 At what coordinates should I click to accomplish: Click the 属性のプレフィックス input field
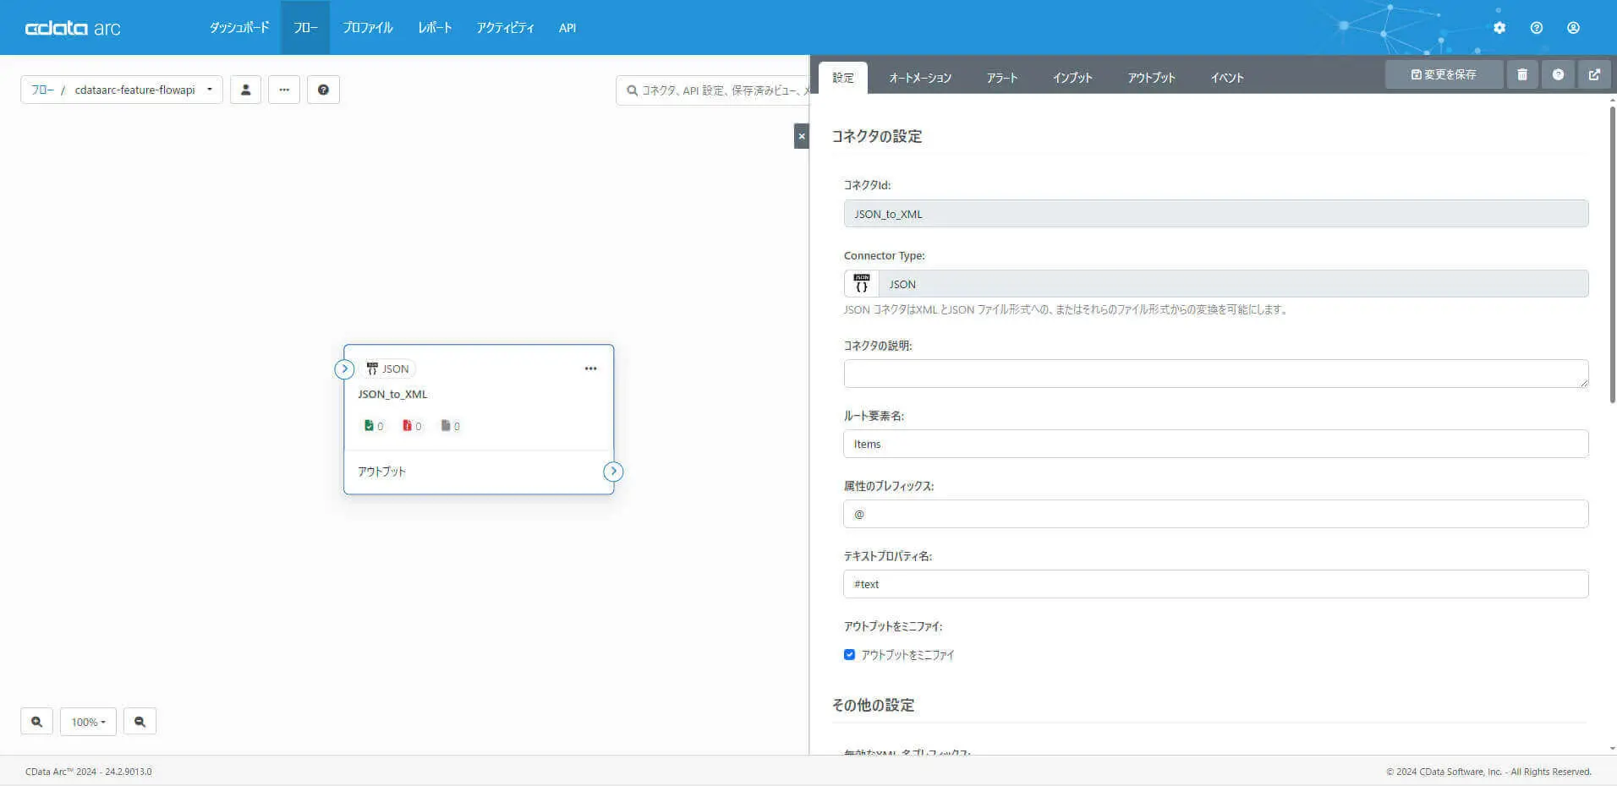(x=1215, y=514)
